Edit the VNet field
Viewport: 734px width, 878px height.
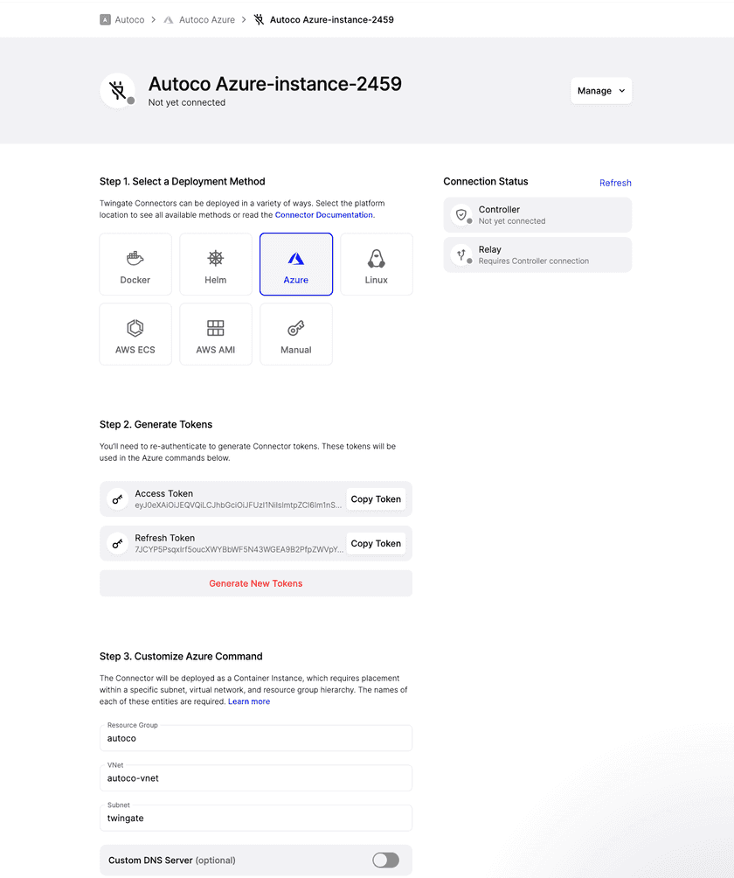tap(256, 777)
